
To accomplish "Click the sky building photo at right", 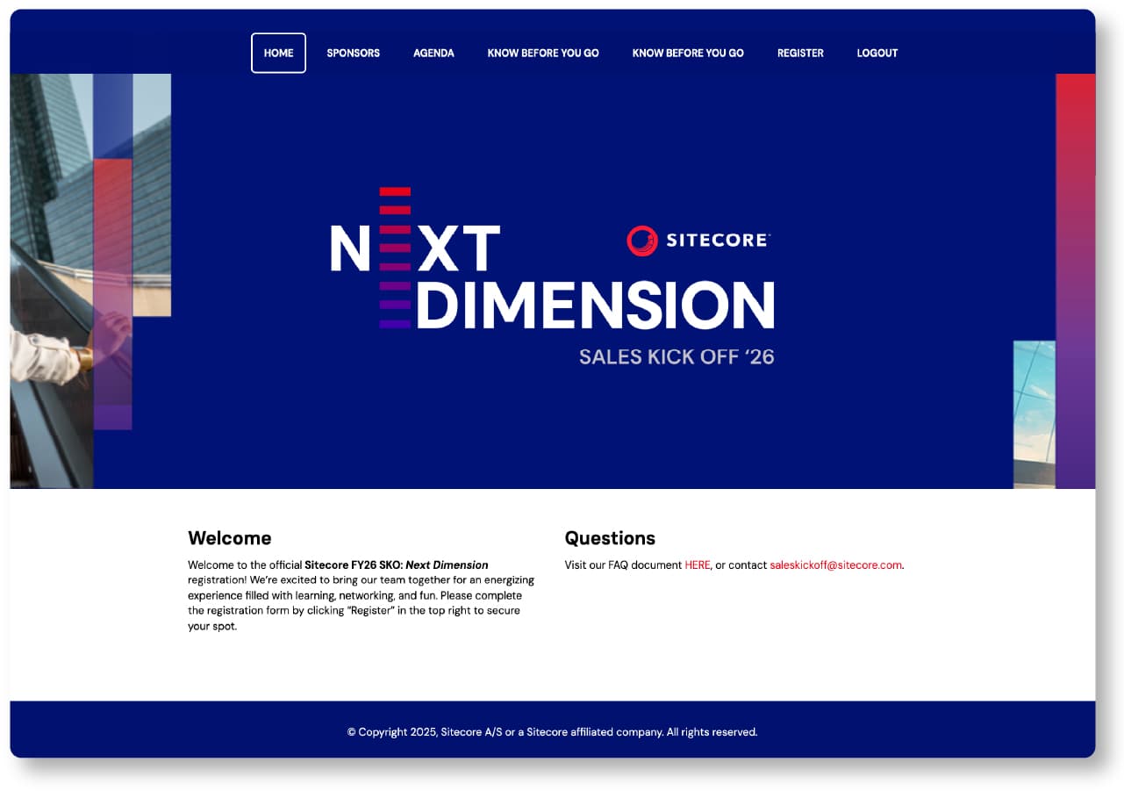I will click(1034, 413).
